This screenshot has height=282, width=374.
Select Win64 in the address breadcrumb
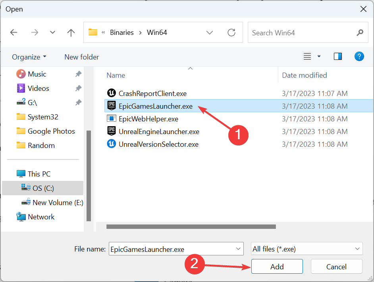[x=157, y=33]
